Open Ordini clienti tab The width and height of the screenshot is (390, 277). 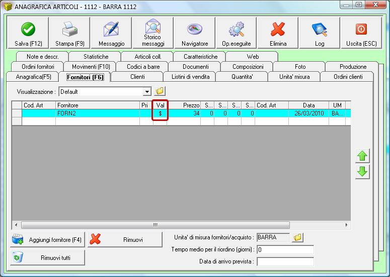(x=348, y=77)
